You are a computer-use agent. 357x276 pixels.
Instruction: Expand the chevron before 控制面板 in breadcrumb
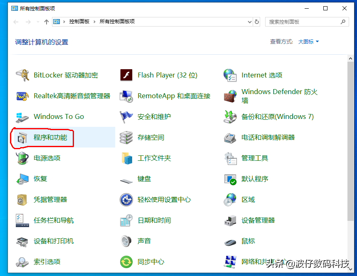point(64,22)
